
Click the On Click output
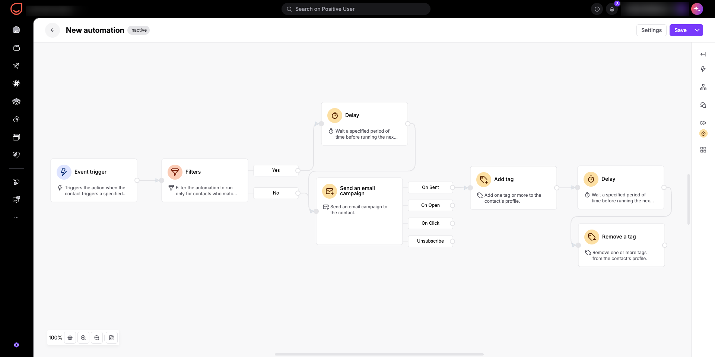click(430, 223)
